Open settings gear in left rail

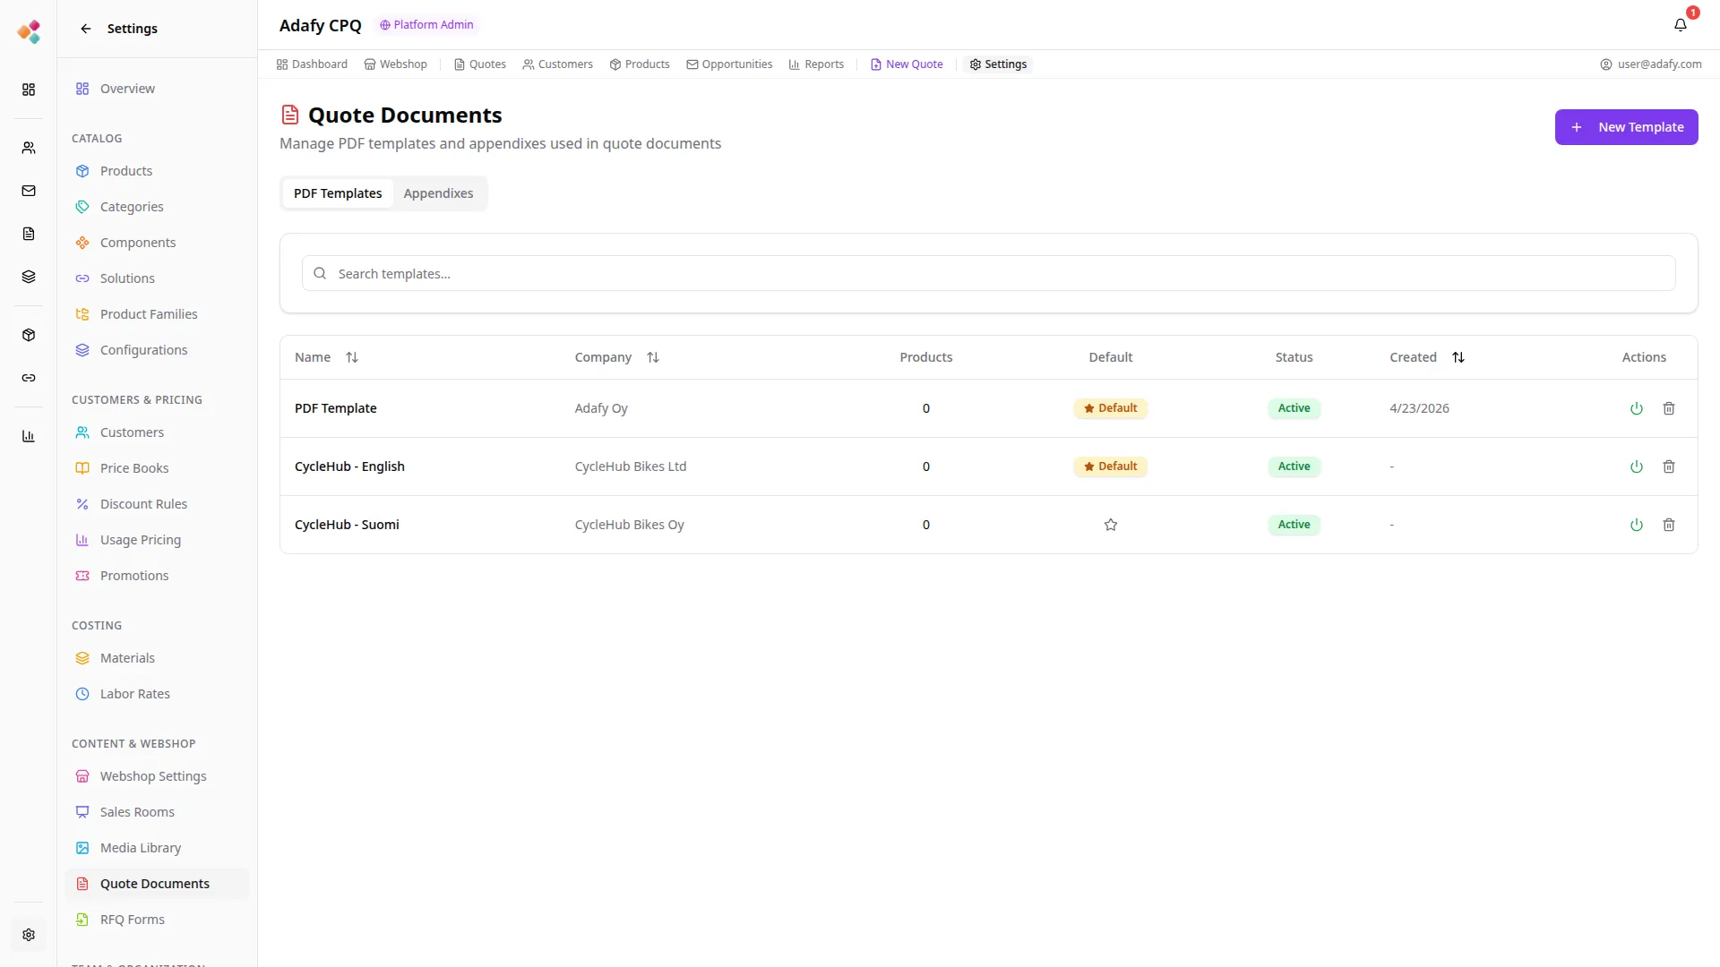point(29,935)
